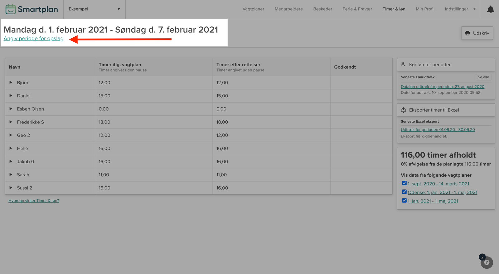This screenshot has height=274, width=499.
Task: Click the Excel export download icon
Action: click(403, 110)
